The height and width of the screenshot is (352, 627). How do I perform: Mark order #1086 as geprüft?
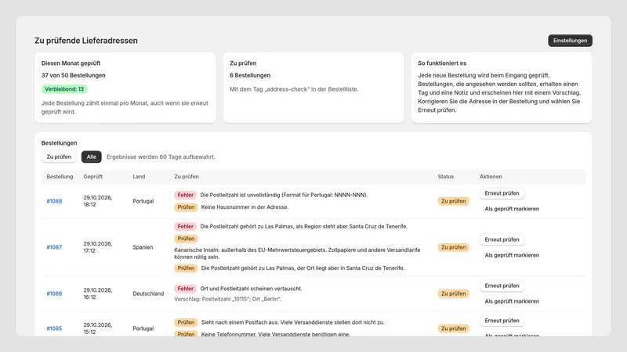[x=512, y=301]
